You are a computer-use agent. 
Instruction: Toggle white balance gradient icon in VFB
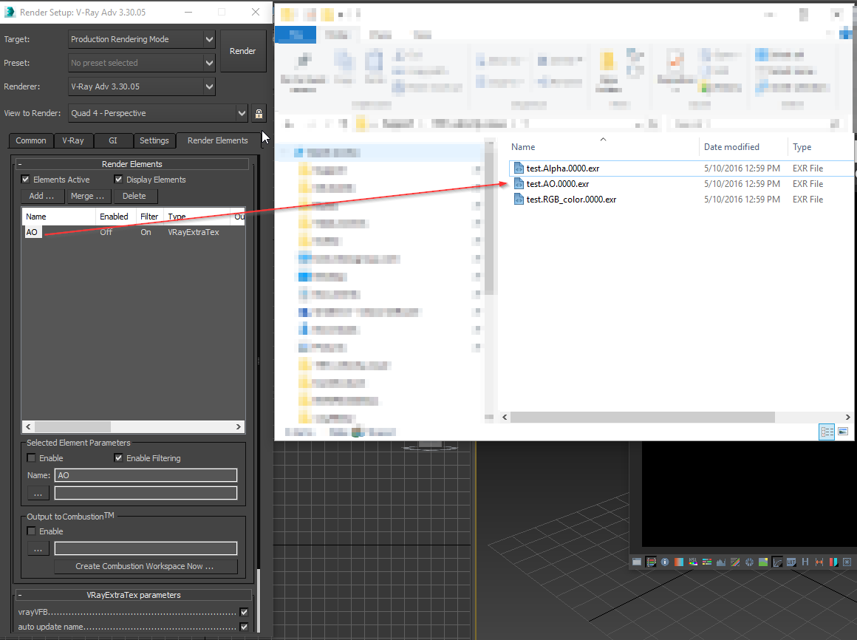point(679,562)
